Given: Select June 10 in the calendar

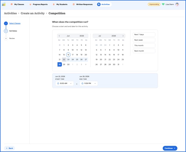Looking at the screenshot, I should 73,50.
